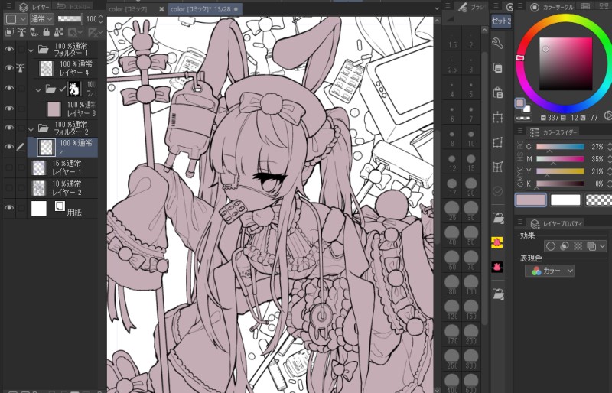Switch to the ヒストリー history tab

tap(73, 7)
